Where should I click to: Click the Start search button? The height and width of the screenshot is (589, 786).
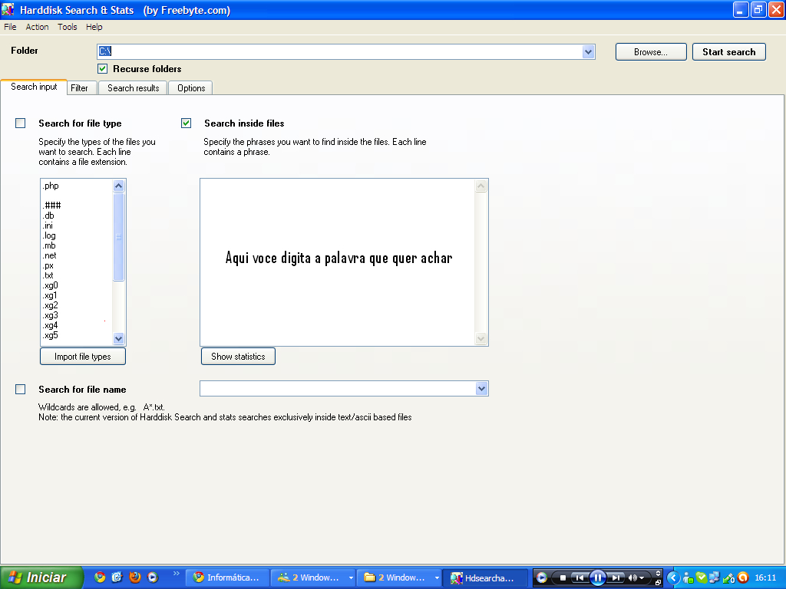click(x=729, y=52)
